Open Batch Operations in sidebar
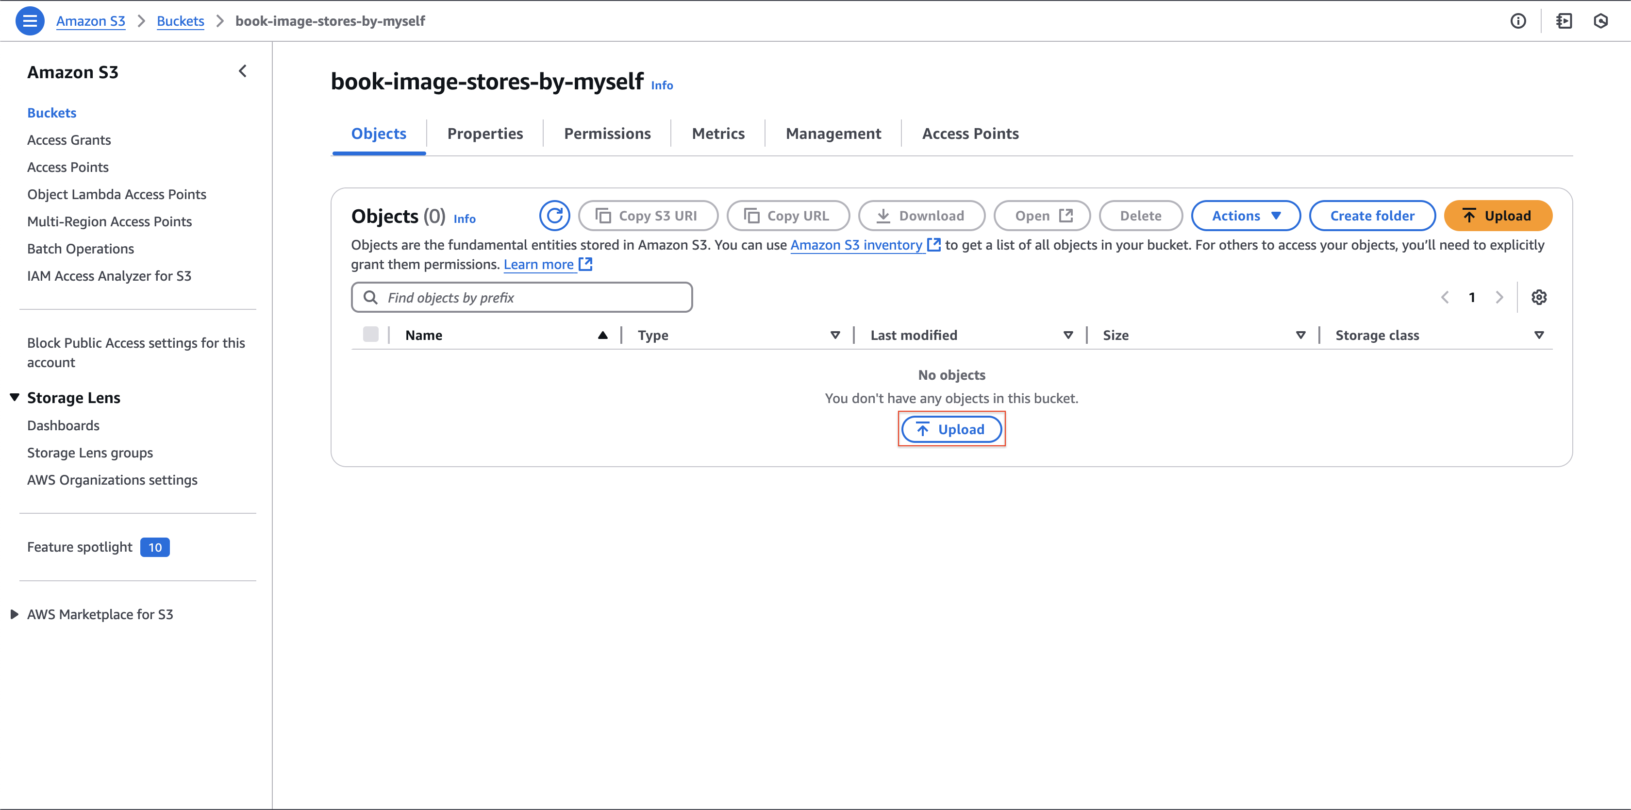Image resolution: width=1631 pixels, height=810 pixels. (x=81, y=249)
